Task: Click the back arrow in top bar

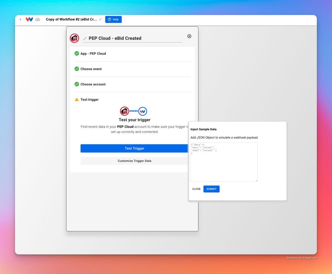Action: 20,19
